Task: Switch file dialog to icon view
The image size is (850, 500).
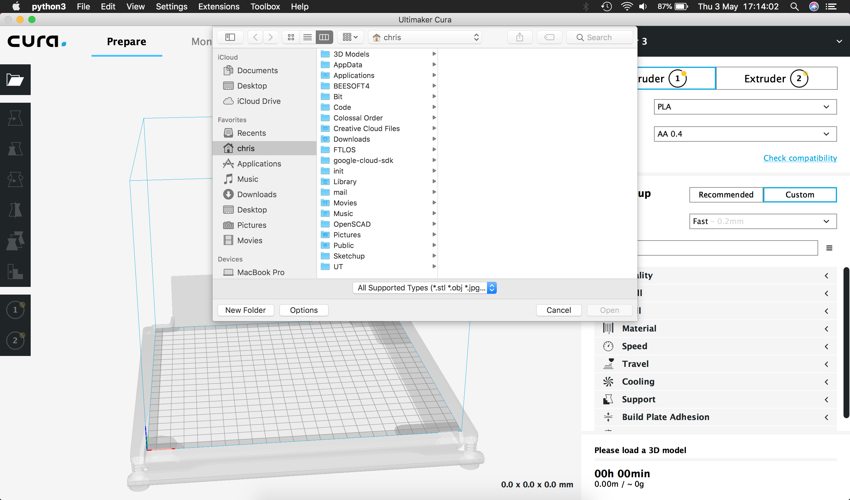Action: pos(291,37)
